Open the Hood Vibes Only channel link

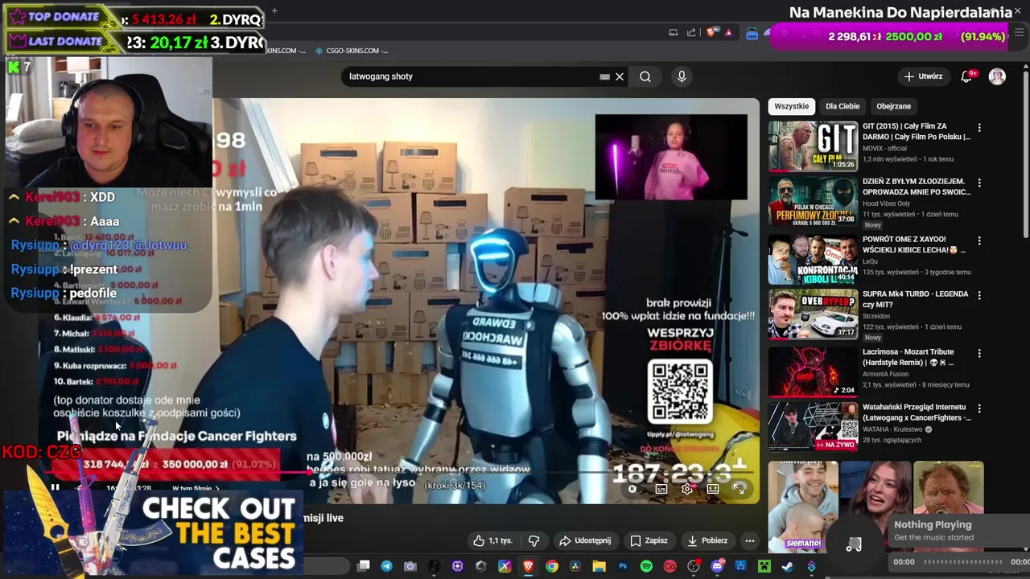886,203
